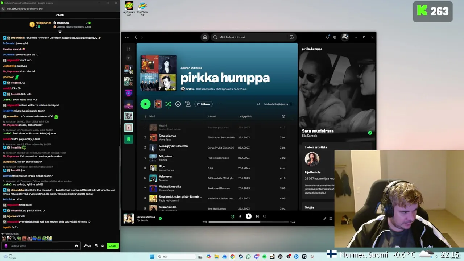Skip to previous track
The image size is (464, 261).
pyautogui.click(x=240, y=216)
